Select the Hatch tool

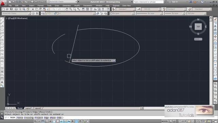pos(2,68)
